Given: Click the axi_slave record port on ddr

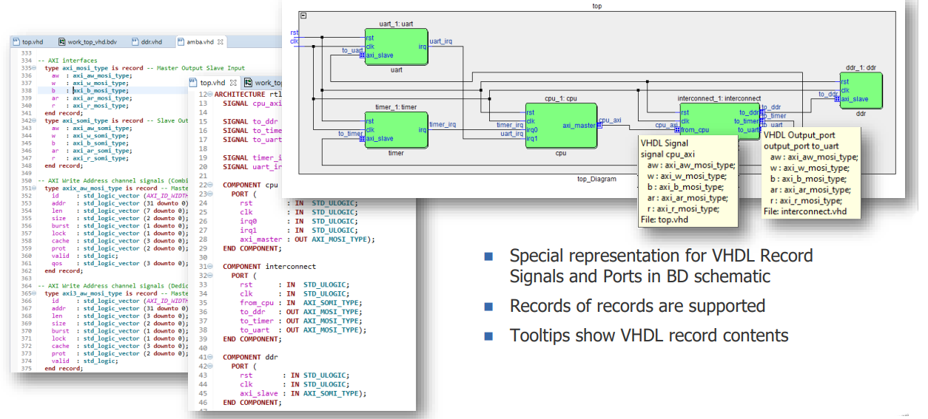Looking at the screenshot, I should click(x=838, y=99).
